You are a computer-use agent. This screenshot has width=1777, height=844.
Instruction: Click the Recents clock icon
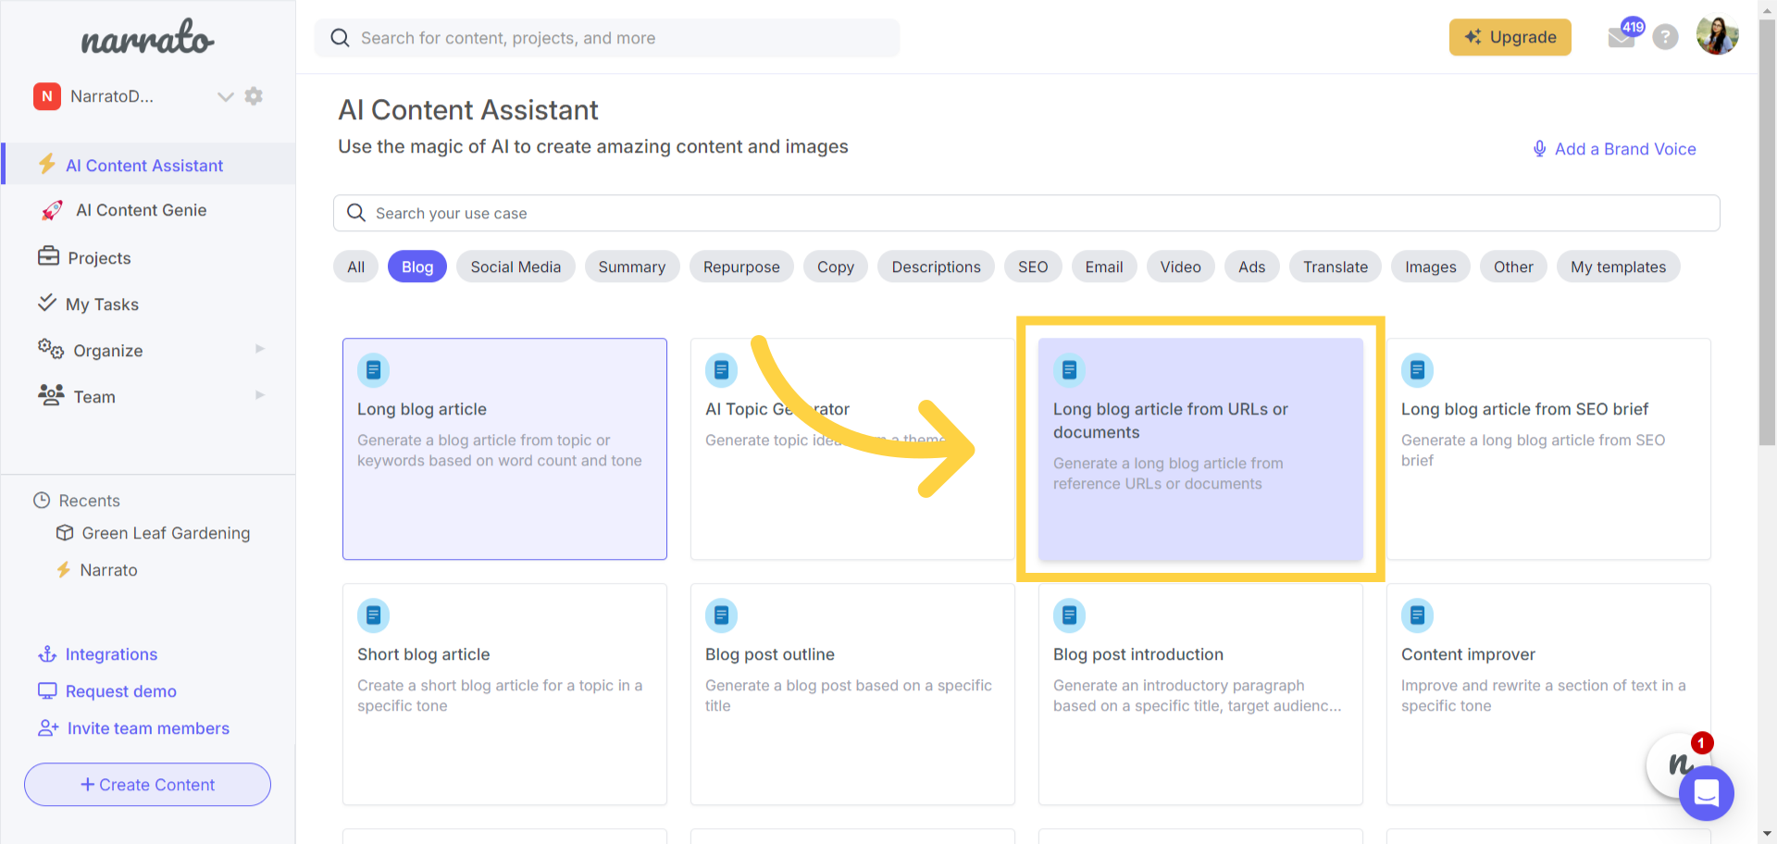(x=42, y=500)
